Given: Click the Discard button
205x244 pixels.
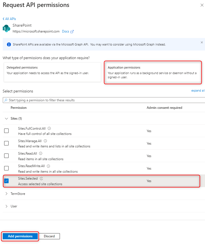Looking at the screenshot, I should pyautogui.click(x=49, y=236).
